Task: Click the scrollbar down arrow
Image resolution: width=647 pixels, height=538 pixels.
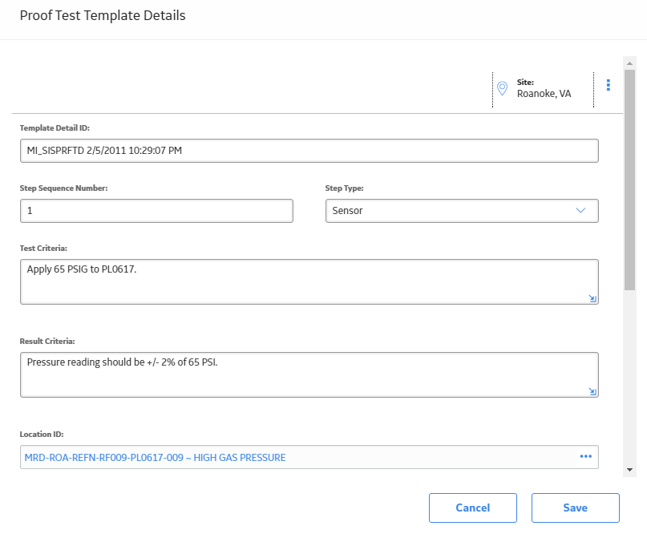Action: point(629,470)
